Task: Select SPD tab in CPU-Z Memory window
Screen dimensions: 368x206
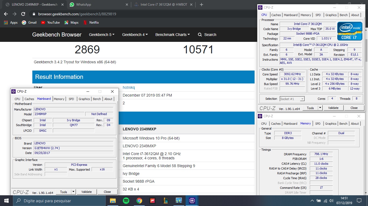Action: coord(318,124)
